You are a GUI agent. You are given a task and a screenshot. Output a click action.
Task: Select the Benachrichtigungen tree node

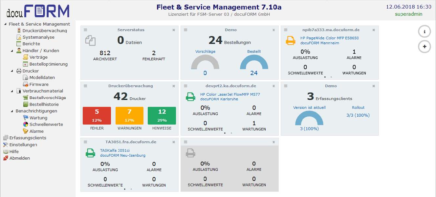(x=36, y=111)
